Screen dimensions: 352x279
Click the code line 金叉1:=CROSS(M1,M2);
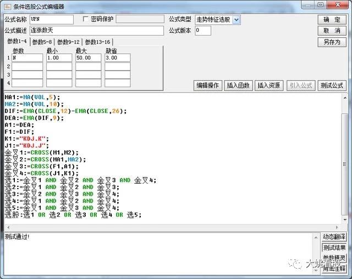point(42,152)
